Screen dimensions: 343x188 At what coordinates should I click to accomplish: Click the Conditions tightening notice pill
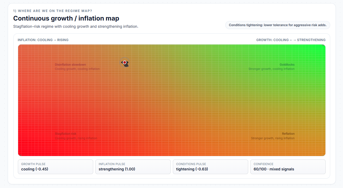coord(277,25)
